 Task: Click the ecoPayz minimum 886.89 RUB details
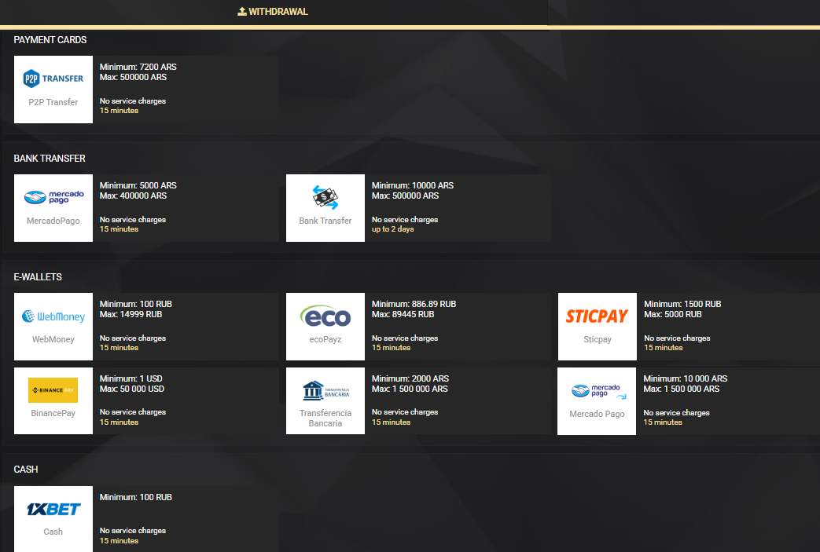pos(414,304)
